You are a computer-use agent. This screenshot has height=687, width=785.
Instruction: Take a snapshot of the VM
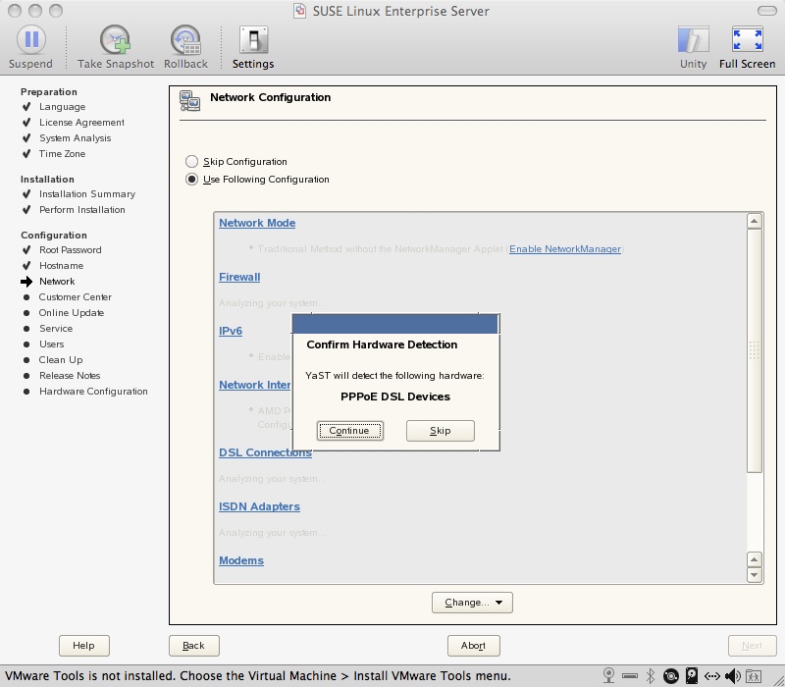116,47
